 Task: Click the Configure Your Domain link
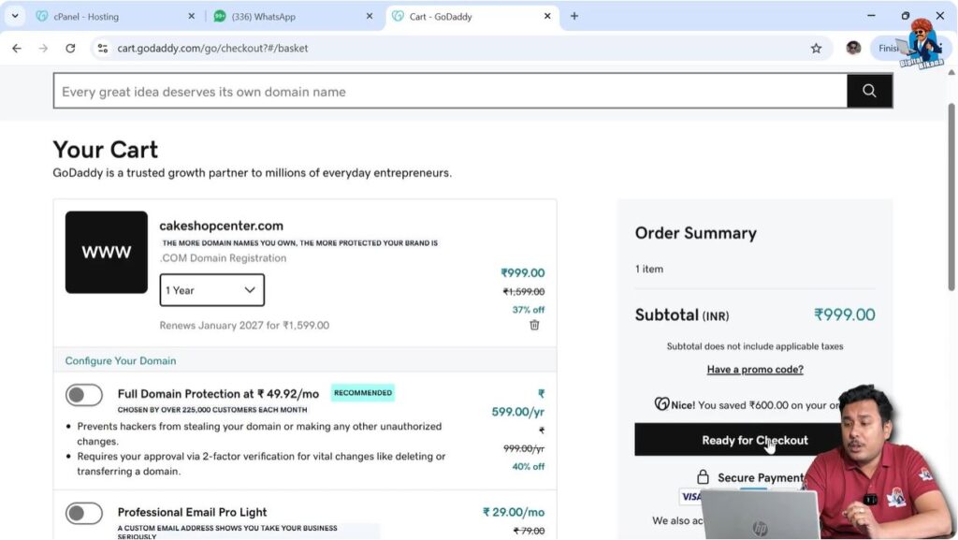121,360
